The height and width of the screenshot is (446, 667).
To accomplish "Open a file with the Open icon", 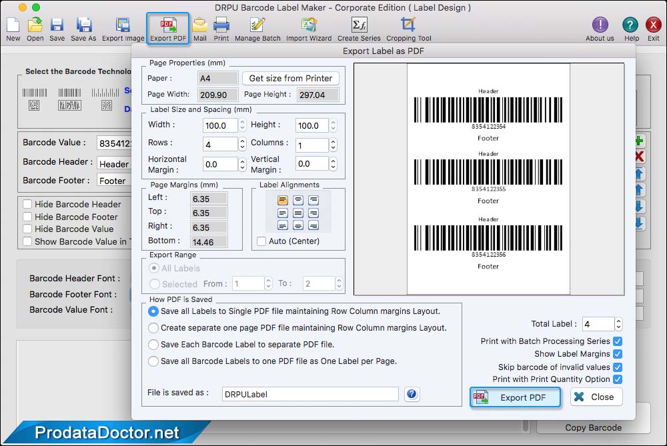I will tap(35, 29).
